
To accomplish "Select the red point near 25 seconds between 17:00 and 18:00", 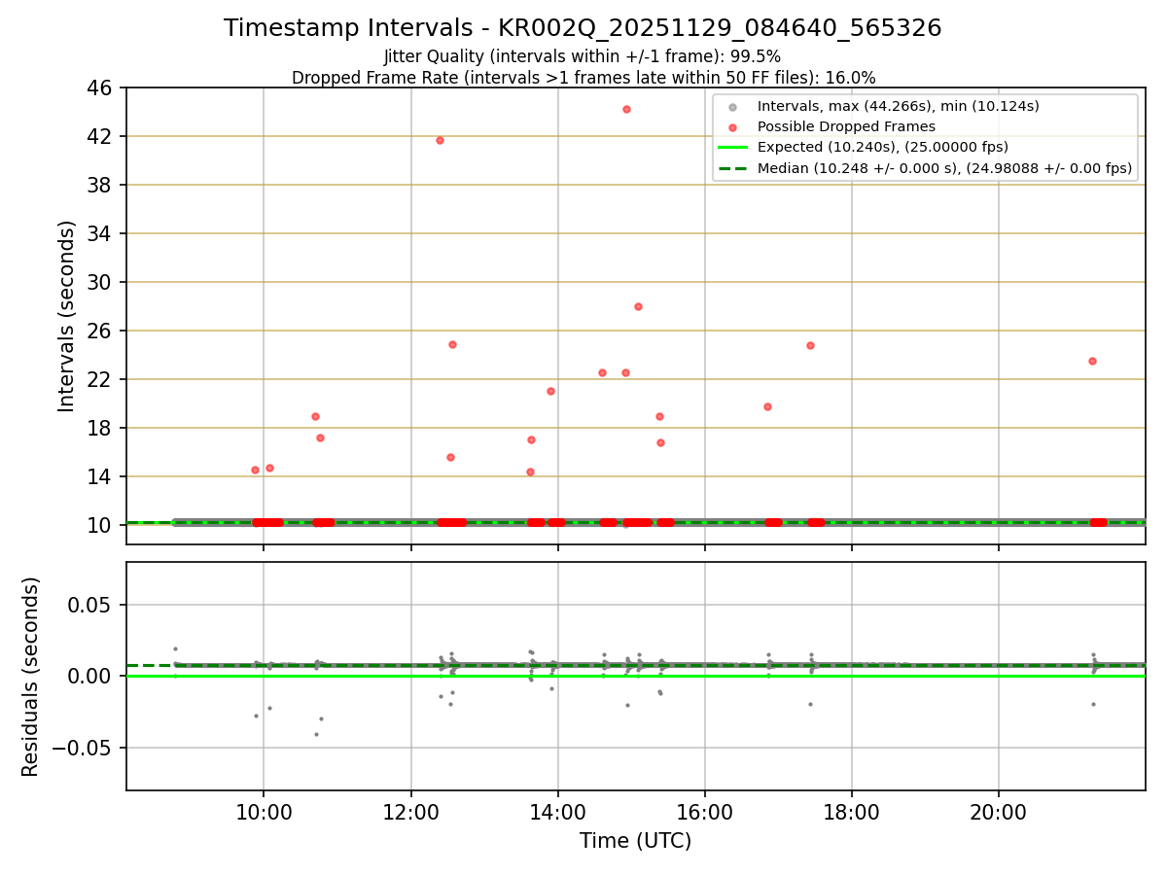I will point(810,345).
